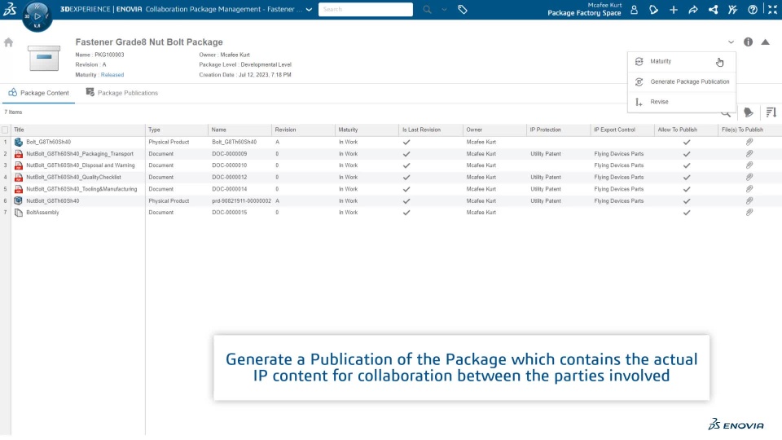Select Revise from the actions menu
Viewport: 782px width, 440px height.
click(x=681, y=102)
